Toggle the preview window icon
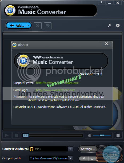Image resolution: width=124 pixels, height=163 pixels. click(118, 135)
